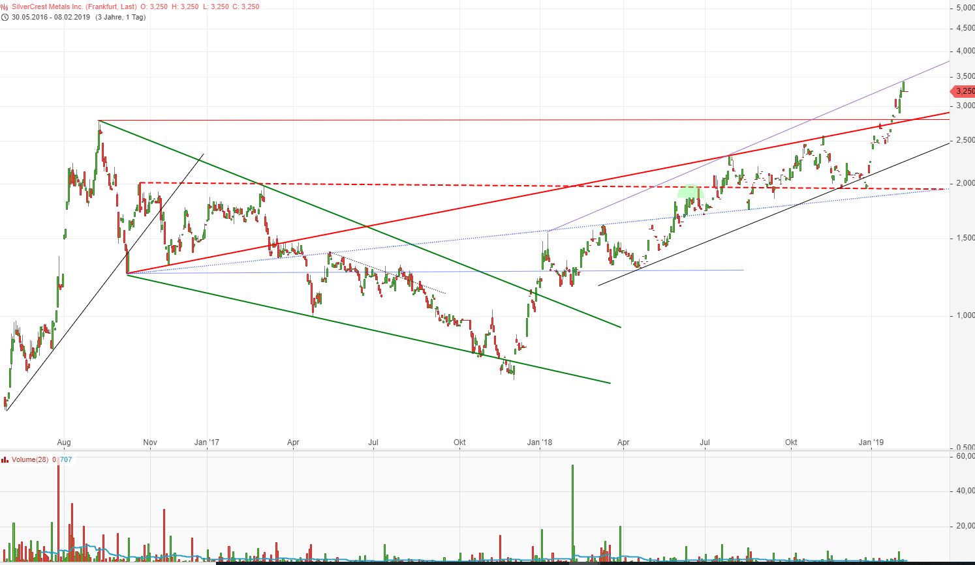This screenshot has height=565, width=975.
Task: Click the Jan '17 time axis label
Action: pos(207,442)
